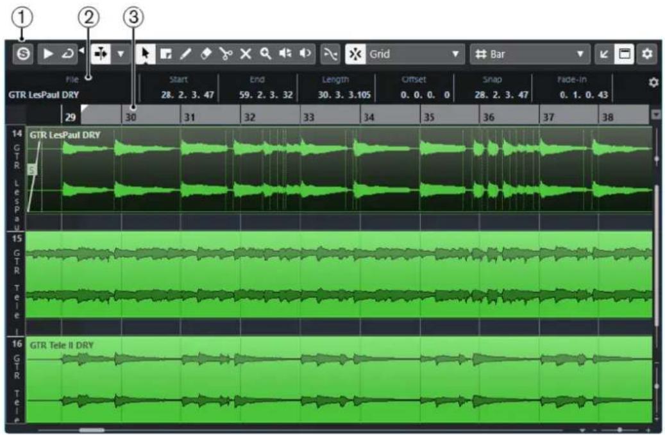Click the upper vertical waveform zoom slider
Screen dimensions: 665x435
click(x=657, y=159)
